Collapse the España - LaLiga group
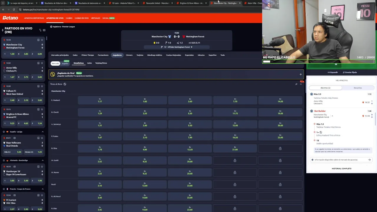 point(42,132)
